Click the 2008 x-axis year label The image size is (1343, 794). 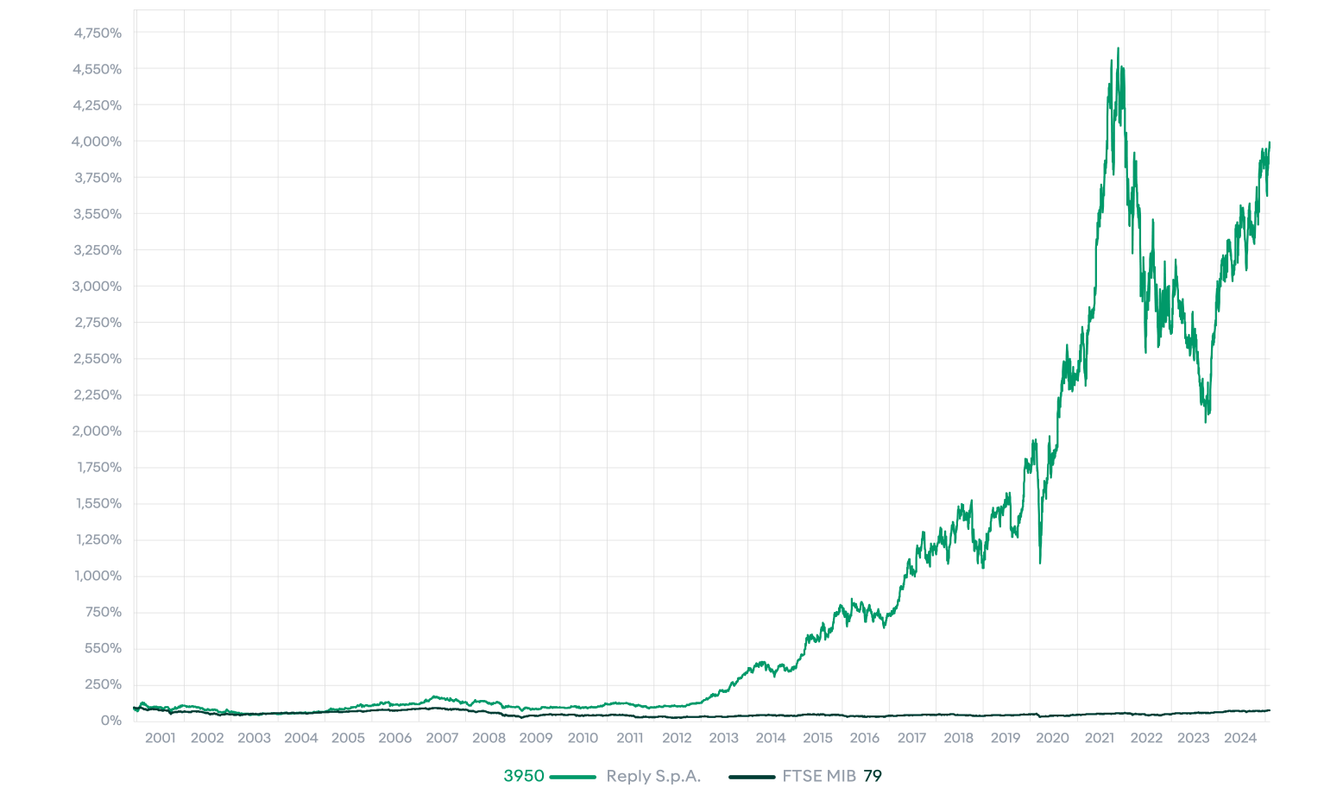489,738
